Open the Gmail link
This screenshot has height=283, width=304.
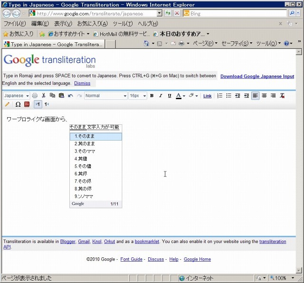(84, 242)
